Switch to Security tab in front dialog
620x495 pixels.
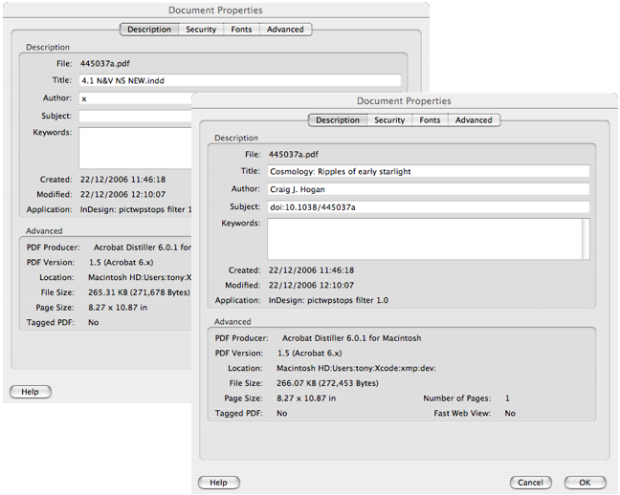click(x=389, y=120)
